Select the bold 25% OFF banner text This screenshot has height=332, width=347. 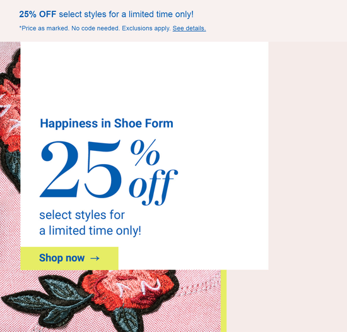[x=38, y=15]
